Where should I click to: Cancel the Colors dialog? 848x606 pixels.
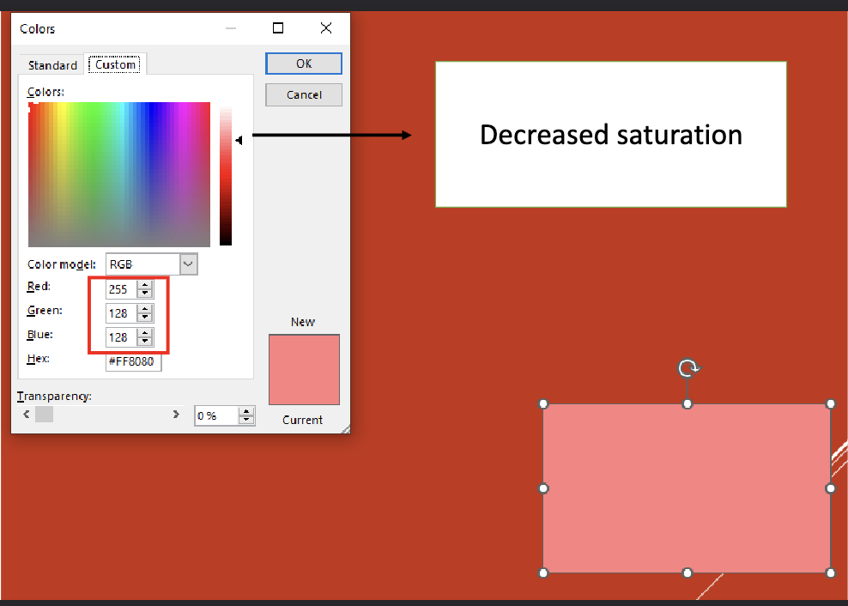(x=303, y=94)
